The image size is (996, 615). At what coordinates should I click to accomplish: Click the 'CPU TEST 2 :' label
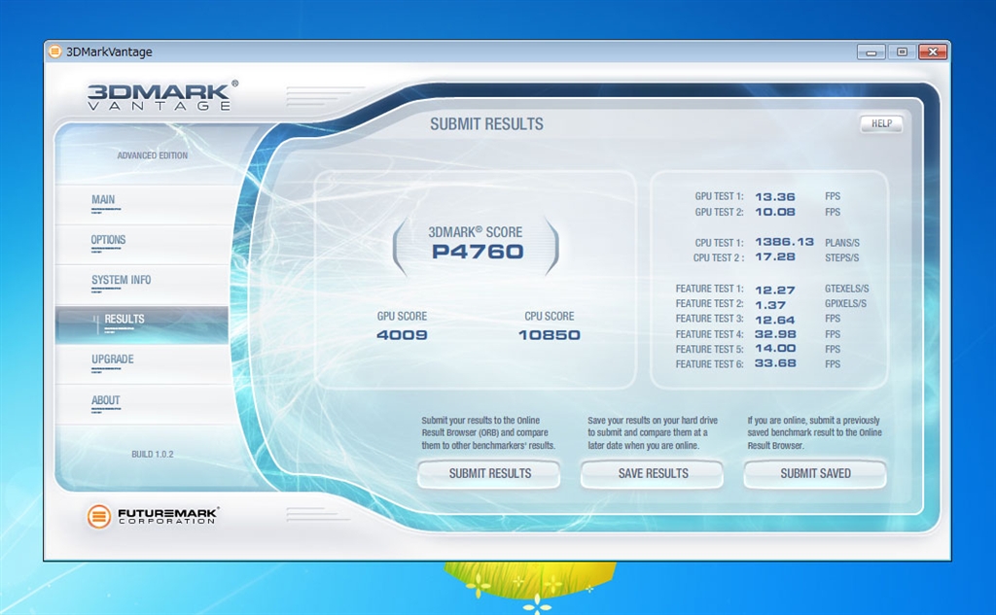click(719, 257)
